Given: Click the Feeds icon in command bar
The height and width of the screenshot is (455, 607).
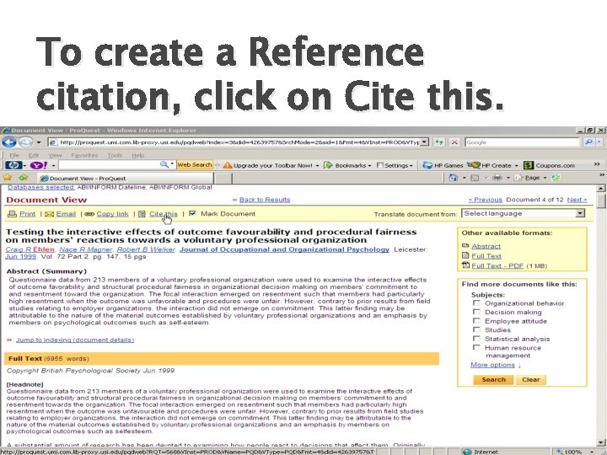Looking at the screenshot, I should [x=475, y=178].
